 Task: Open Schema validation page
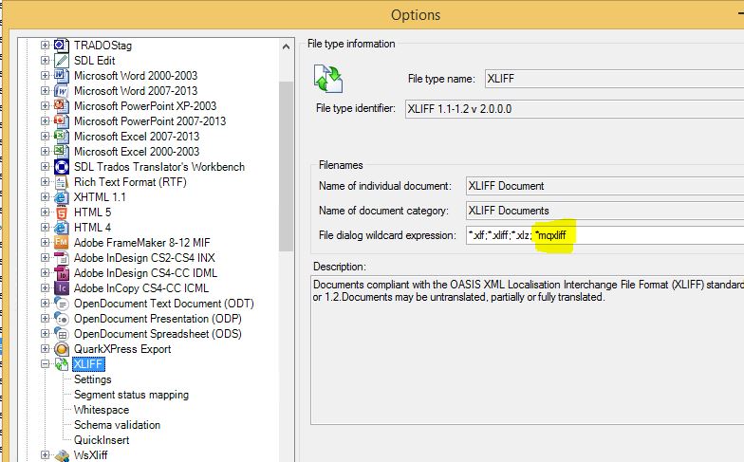pos(118,425)
